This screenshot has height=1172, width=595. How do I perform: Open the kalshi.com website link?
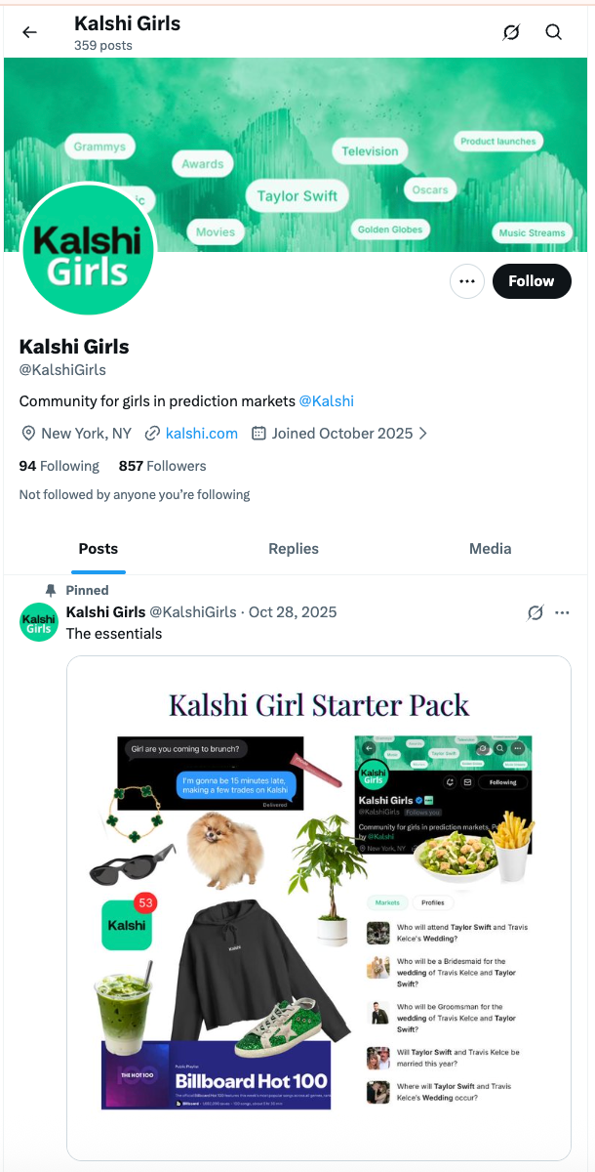(x=201, y=434)
